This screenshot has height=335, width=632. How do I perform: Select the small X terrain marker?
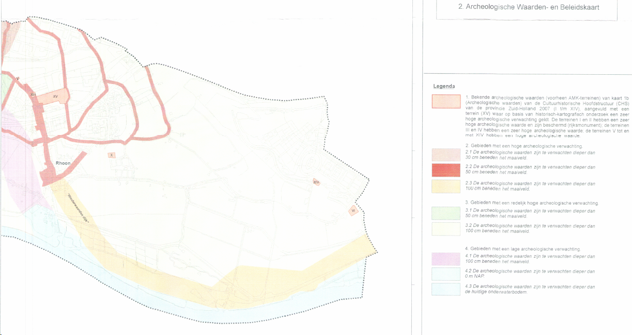coord(112,155)
